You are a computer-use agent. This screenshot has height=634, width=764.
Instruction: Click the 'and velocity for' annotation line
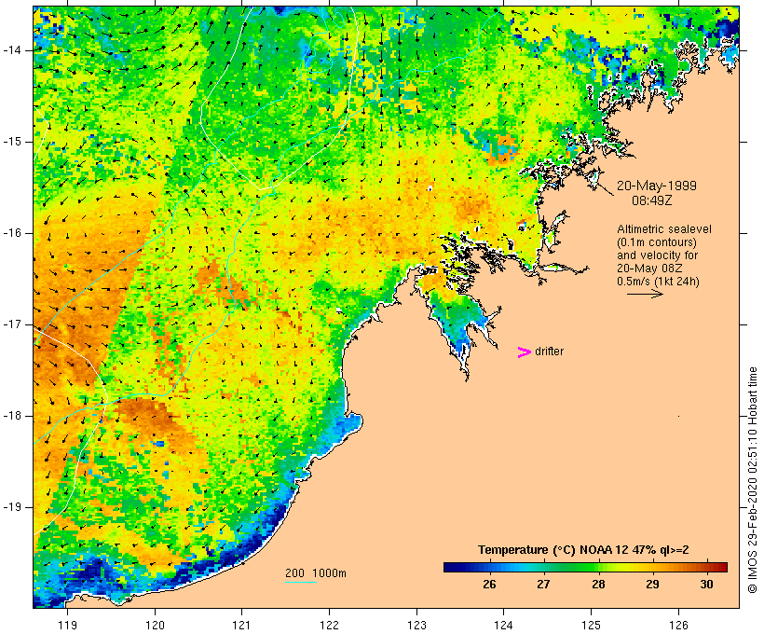[x=657, y=255]
